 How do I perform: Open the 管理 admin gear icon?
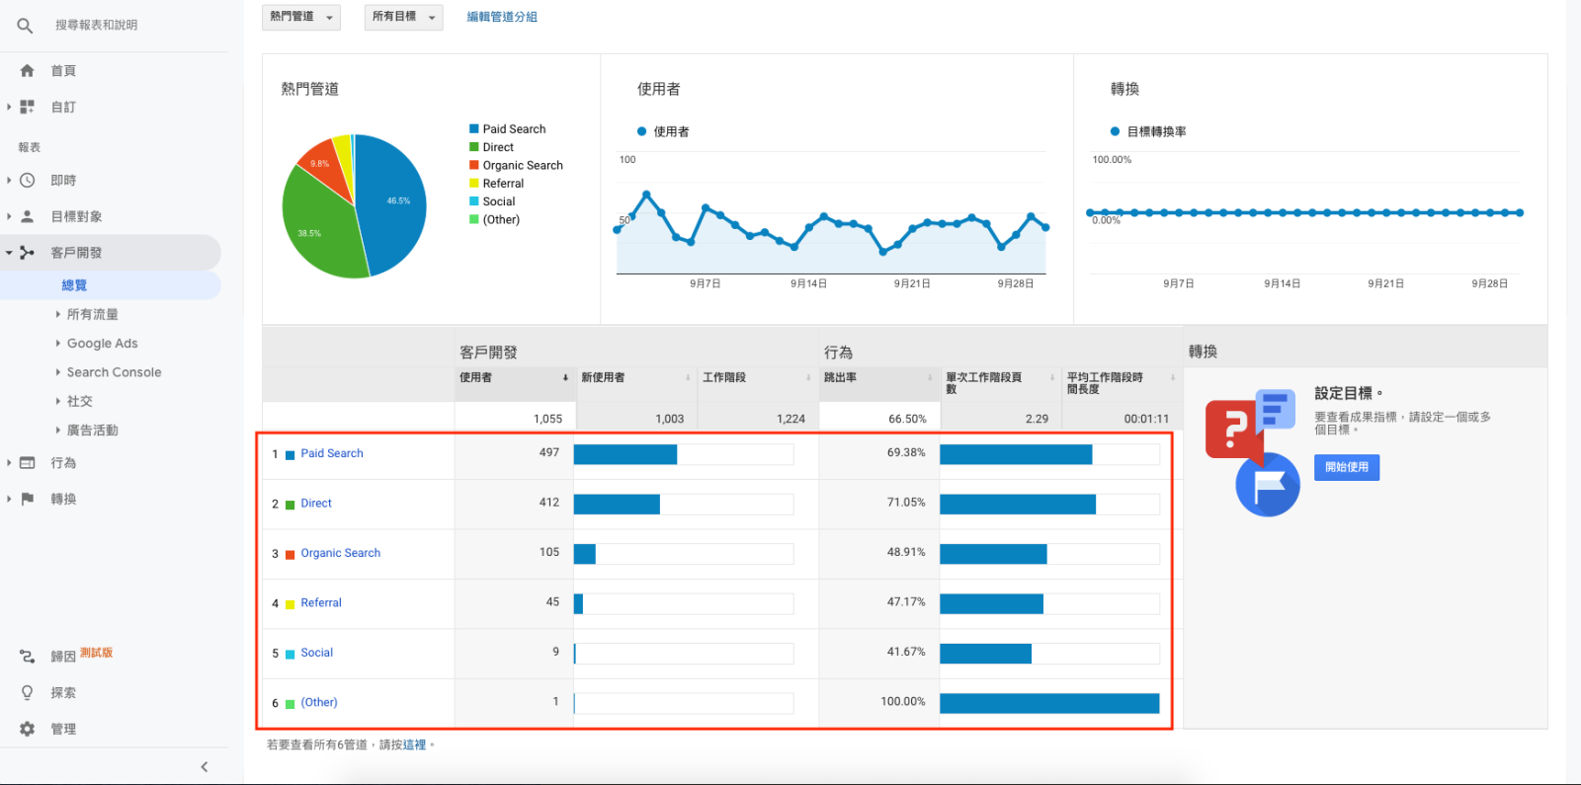click(x=28, y=729)
